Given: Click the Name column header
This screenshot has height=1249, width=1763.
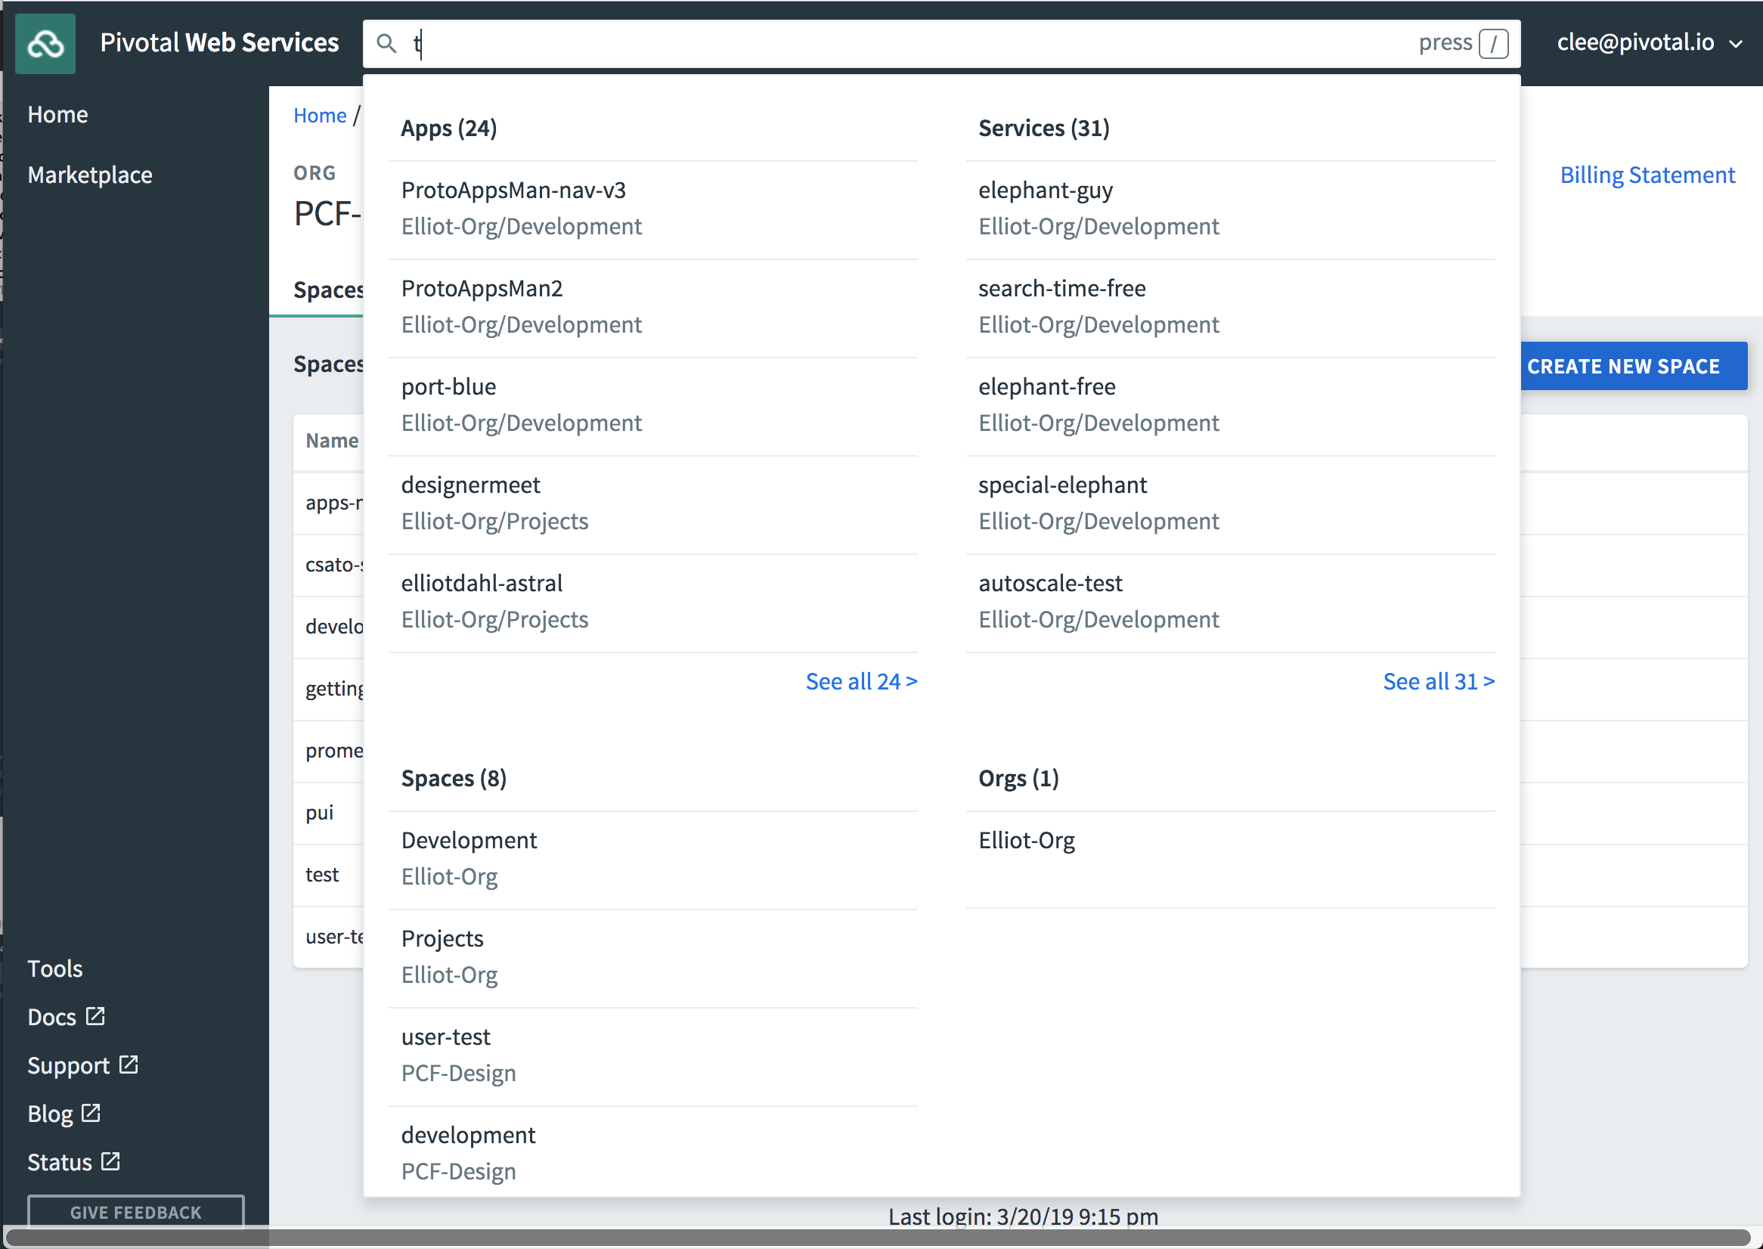Looking at the screenshot, I should click(x=332, y=441).
